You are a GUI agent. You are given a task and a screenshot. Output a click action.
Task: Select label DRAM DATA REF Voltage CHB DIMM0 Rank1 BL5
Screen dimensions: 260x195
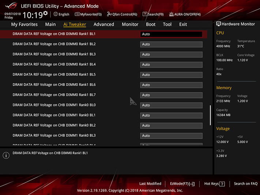tap(54, 75)
